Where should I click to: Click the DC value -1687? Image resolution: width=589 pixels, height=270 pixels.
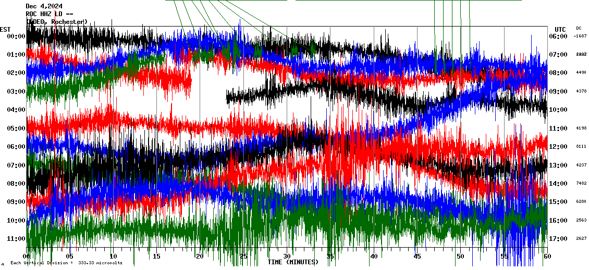tap(581, 36)
